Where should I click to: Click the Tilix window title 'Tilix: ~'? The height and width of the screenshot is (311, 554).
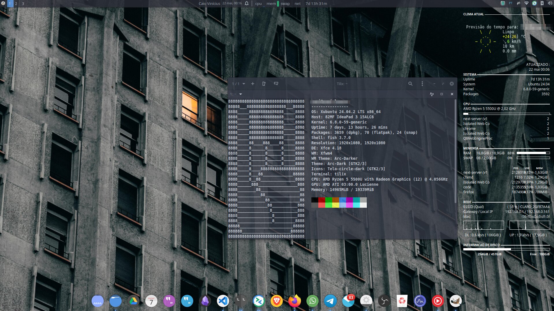tap(342, 84)
